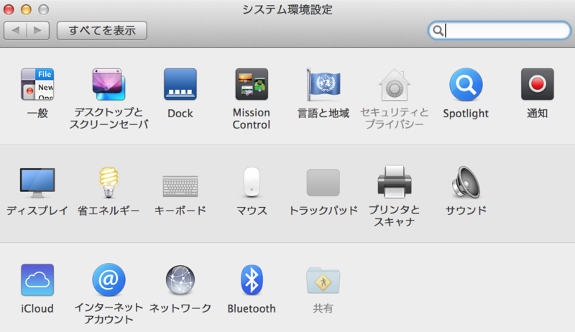Minimize window with the yellow button
575x332 pixels.
(x=26, y=9)
